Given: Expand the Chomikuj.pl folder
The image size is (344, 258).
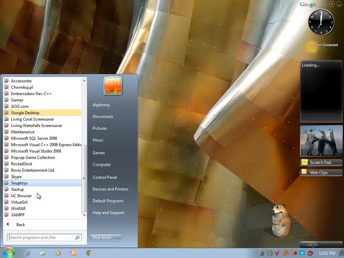Looking at the screenshot, I should click(x=42, y=87).
